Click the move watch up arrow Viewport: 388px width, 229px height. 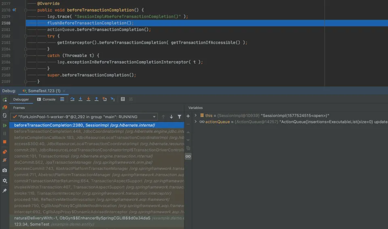[188, 132]
